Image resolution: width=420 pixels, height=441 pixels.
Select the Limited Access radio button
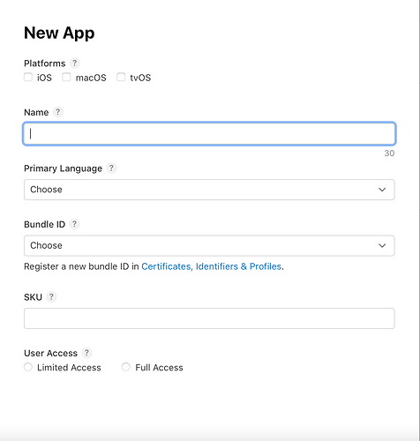[28, 367]
